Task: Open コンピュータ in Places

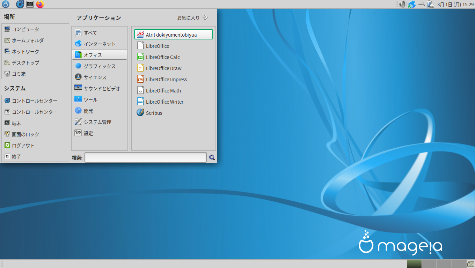Action: coord(35,29)
